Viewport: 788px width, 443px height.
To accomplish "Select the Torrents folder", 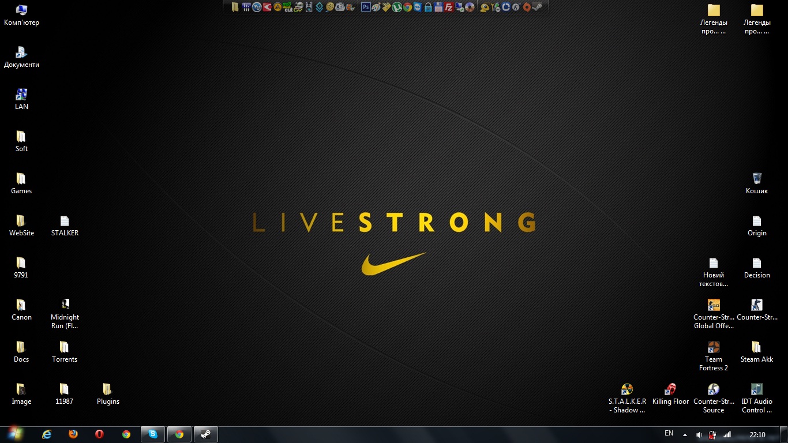I will [x=65, y=352].
